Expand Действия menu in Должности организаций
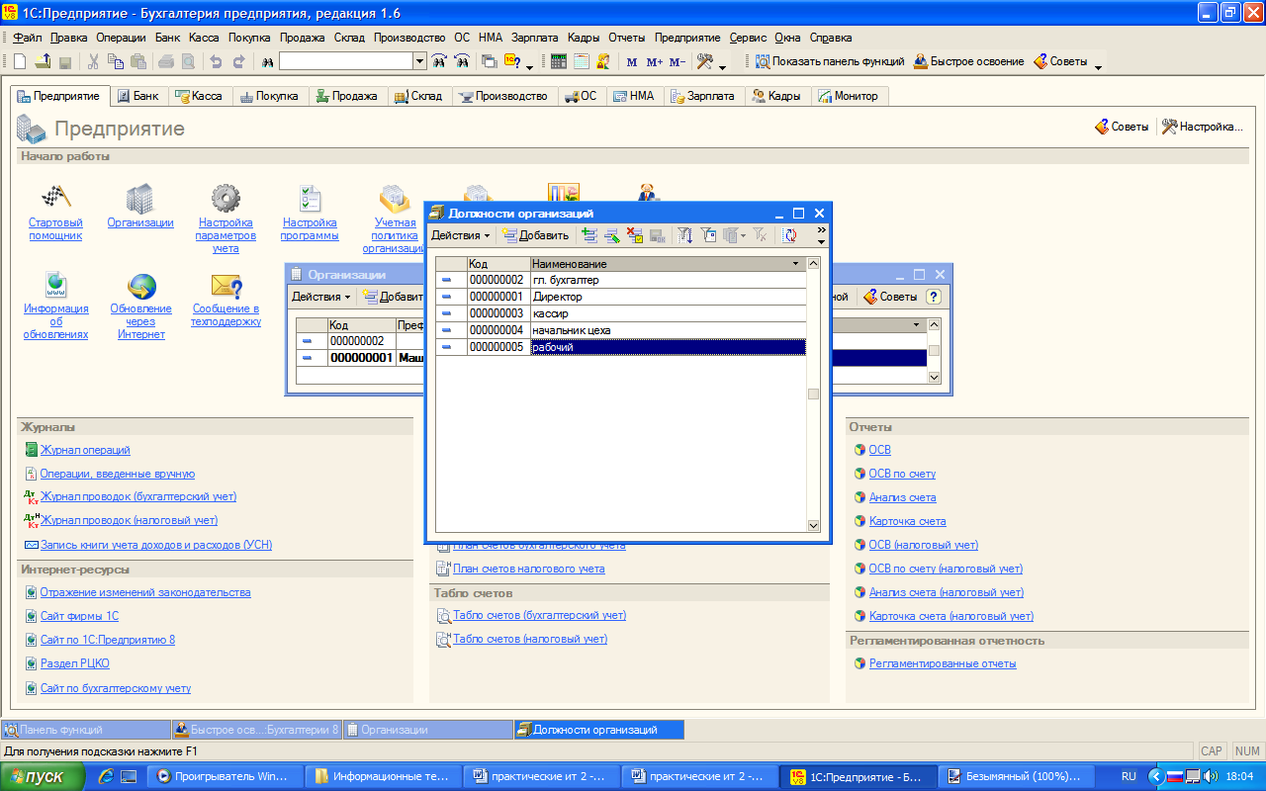The width and height of the screenshot is (1266, 791). coord(460,235)
